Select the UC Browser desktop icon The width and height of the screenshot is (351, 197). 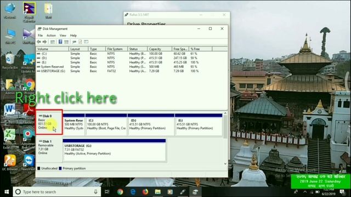[x=10, y=163]
